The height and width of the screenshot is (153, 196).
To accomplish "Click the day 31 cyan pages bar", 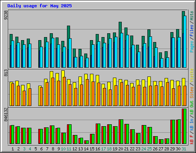I will point(185,42).
